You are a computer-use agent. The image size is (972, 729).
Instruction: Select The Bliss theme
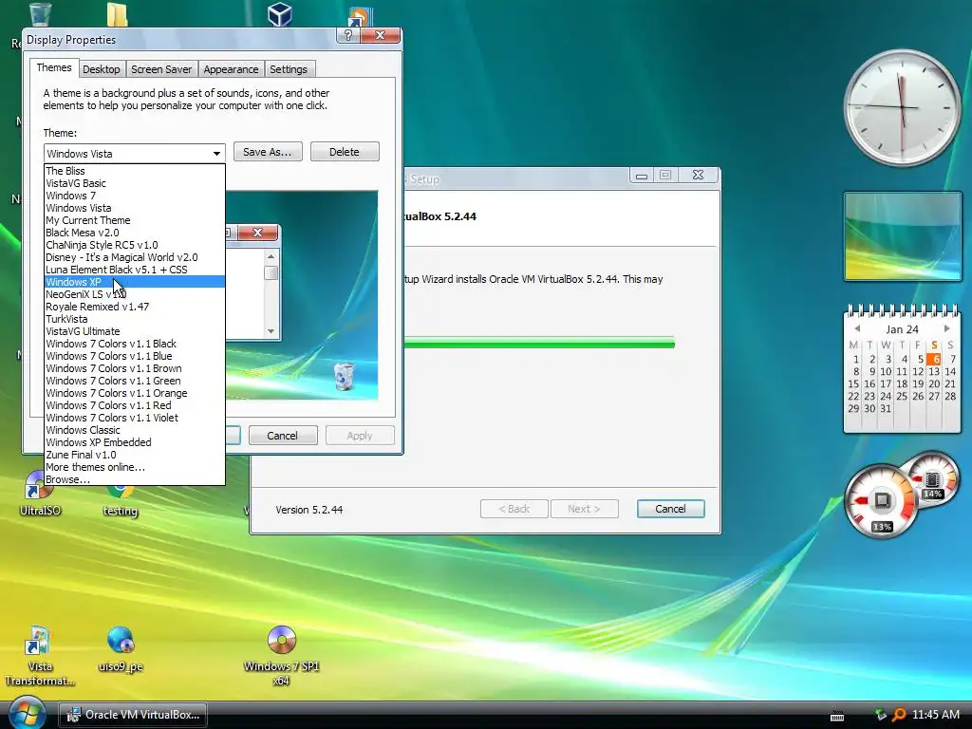[x=135, y=171]
